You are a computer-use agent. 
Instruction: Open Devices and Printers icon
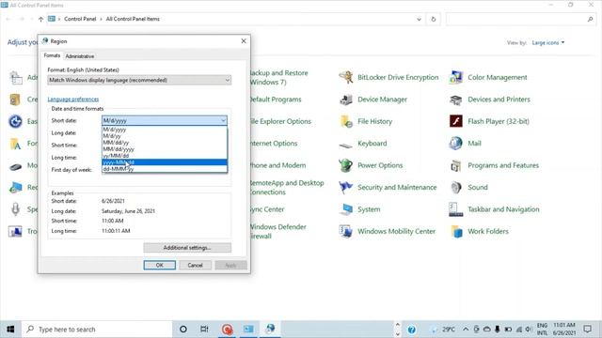[456, 100]
